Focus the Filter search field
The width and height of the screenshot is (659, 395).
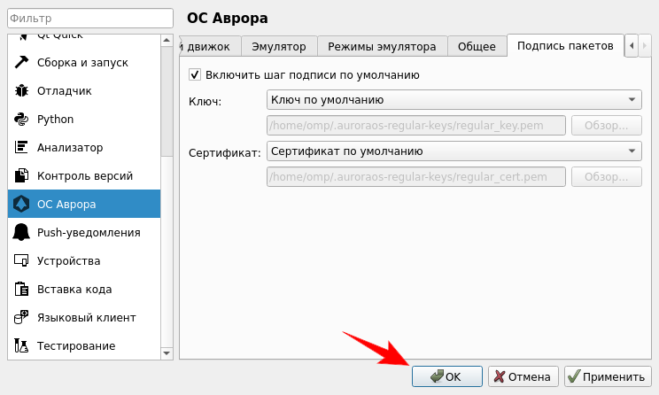[88, 18]
